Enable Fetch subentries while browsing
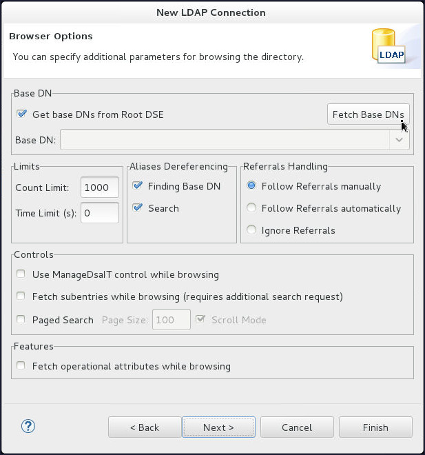Screen dimensions: 425x455 (22, 297)
